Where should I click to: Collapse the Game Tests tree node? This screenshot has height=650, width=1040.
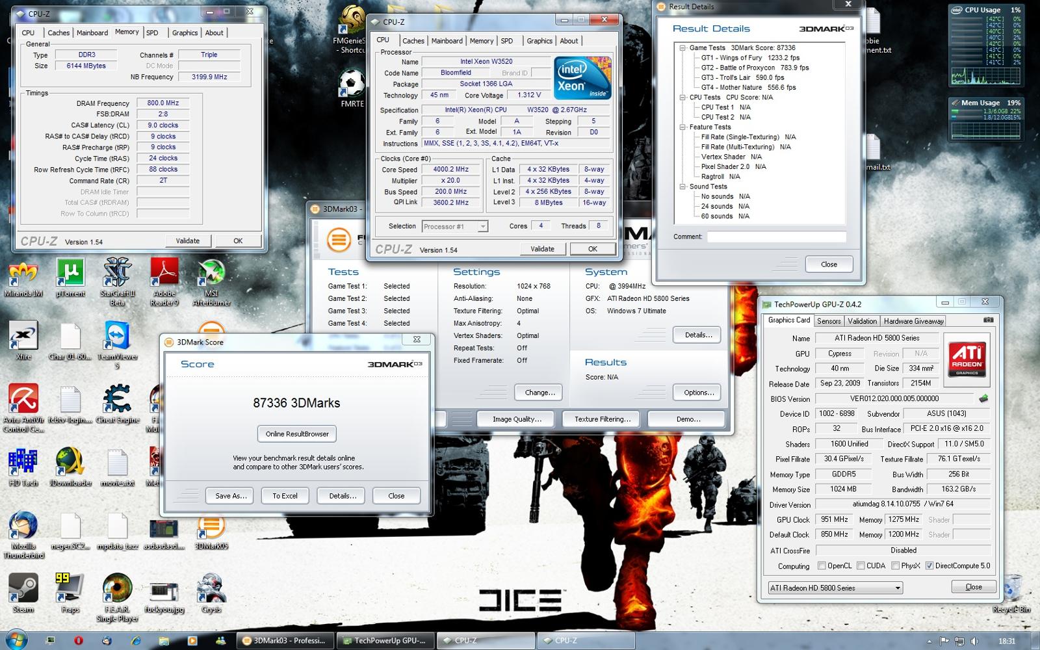[682, 47]
